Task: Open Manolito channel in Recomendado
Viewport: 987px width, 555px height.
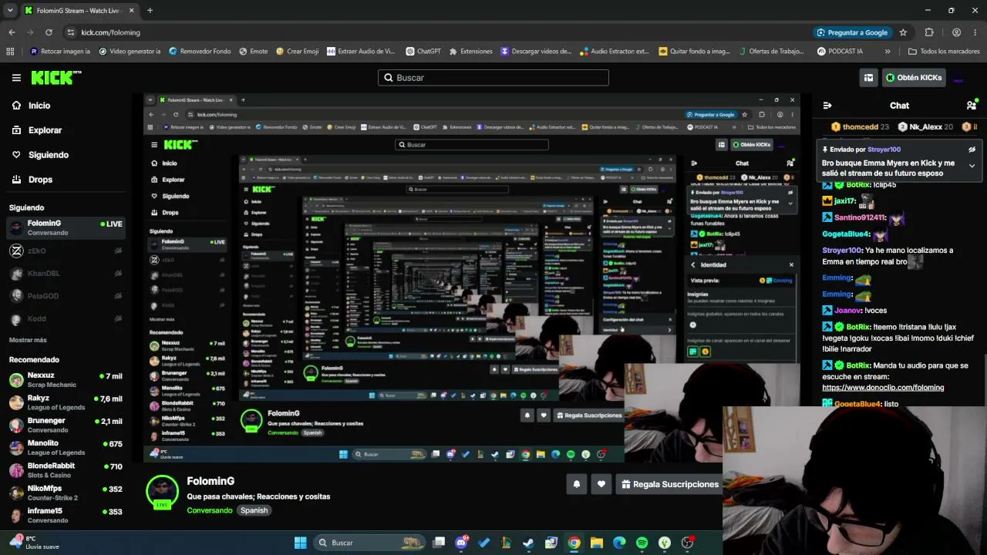Action: [x=65, y=447]
